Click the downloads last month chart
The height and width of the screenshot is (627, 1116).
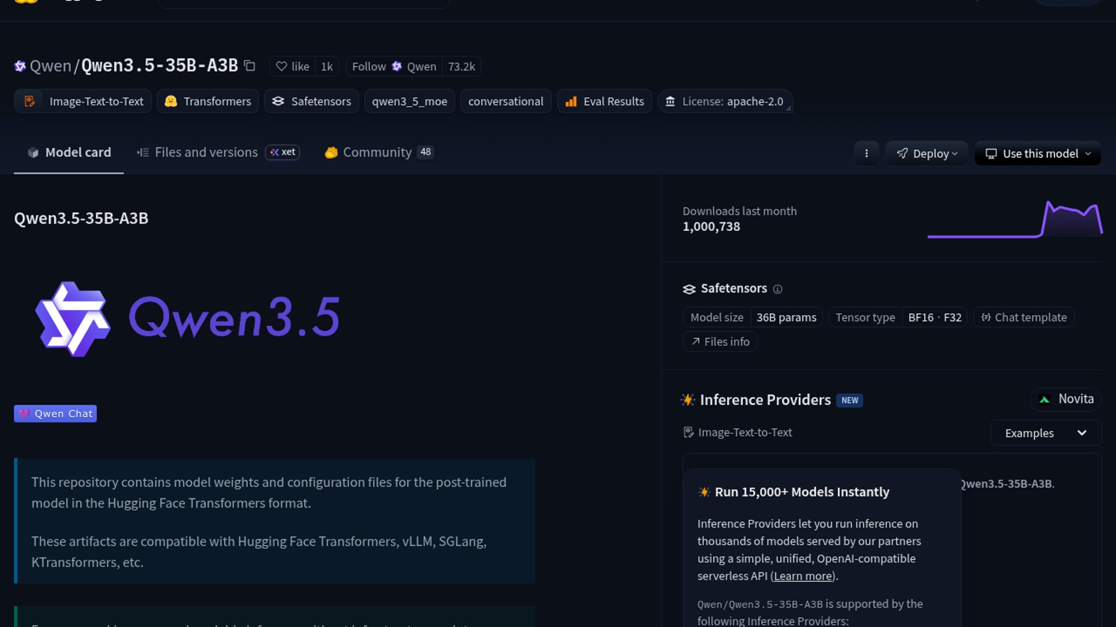tap(1014, 221)
